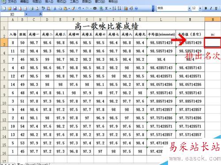The image size is (221, 165).
Task: Click cell D5 showing 99
Action: tap(47, 59)
